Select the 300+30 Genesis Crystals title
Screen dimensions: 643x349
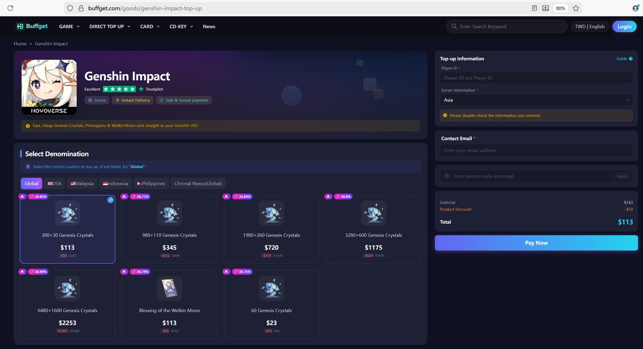67,235
